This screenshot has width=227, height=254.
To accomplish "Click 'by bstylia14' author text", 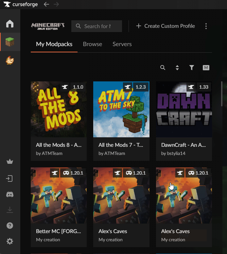I will [173, 153].
